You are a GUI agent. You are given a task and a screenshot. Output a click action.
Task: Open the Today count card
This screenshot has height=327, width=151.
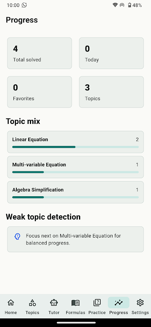click(x=111, y=53)
